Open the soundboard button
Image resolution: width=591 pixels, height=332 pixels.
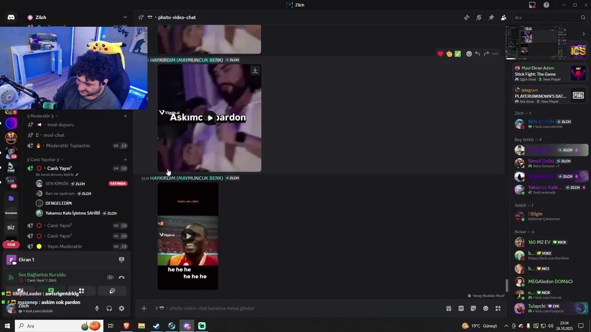(112, 291)
